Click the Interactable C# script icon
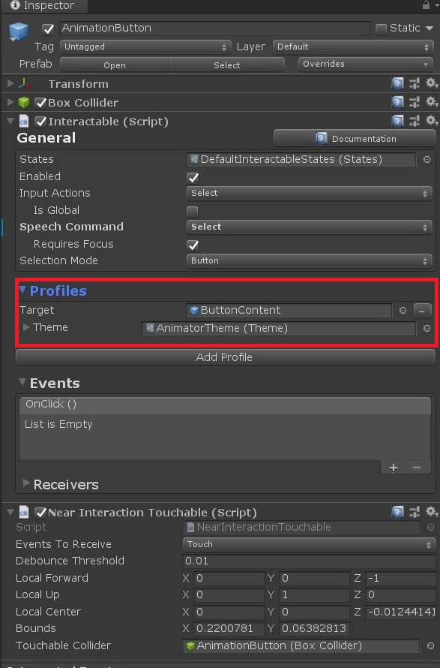The width and height of the screenshot is (440, 668). pos(24,122)
